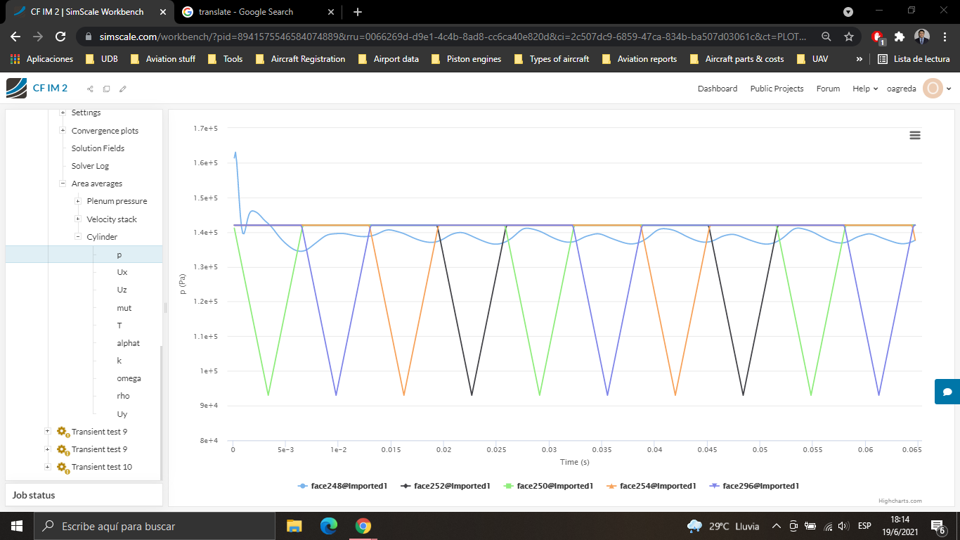This screenshot has width=960, height=540.
Task: Open the Help dropdown menu
Action: click(x=865, y=89)
